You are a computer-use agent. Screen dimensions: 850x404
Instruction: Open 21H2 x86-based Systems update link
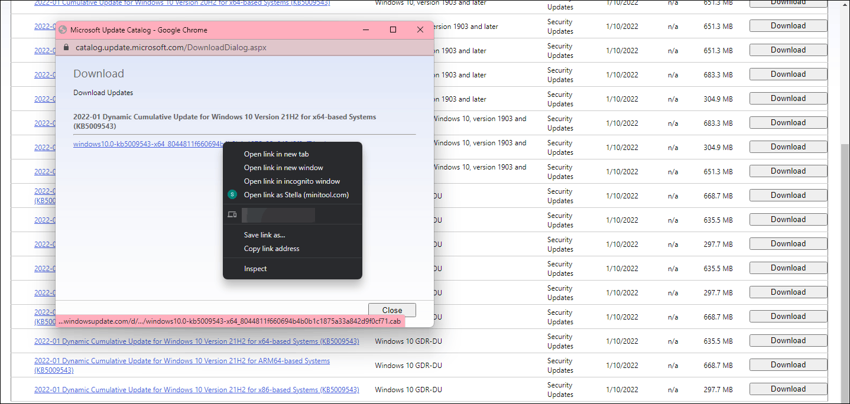196,390
